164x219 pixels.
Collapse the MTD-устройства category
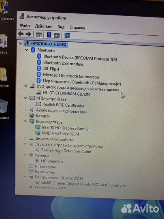click(x=26, y=98)
